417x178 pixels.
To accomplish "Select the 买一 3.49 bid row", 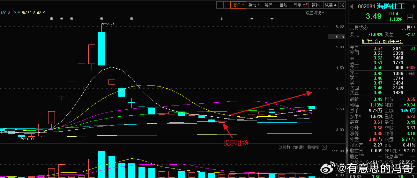I will pos(383,73).
